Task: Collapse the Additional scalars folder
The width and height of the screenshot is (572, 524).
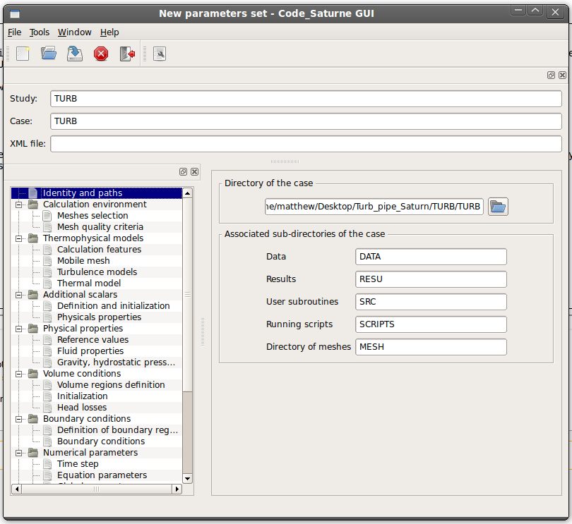Action: tap(18, 295)
